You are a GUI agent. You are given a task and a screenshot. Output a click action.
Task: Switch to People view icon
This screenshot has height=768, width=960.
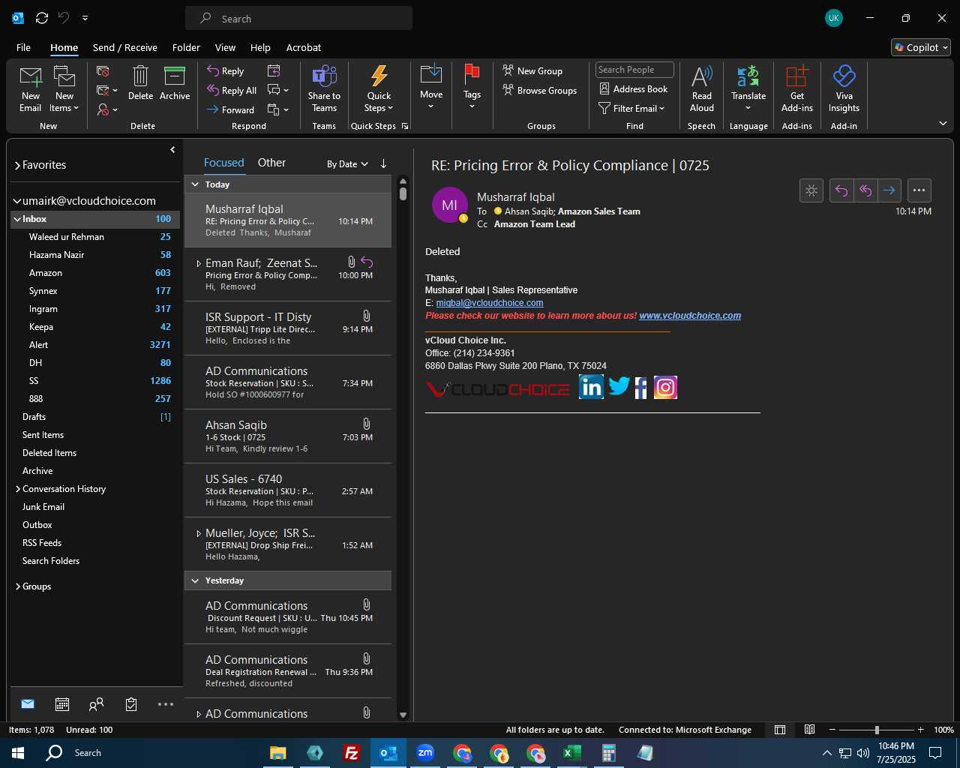tap(96, 704)
